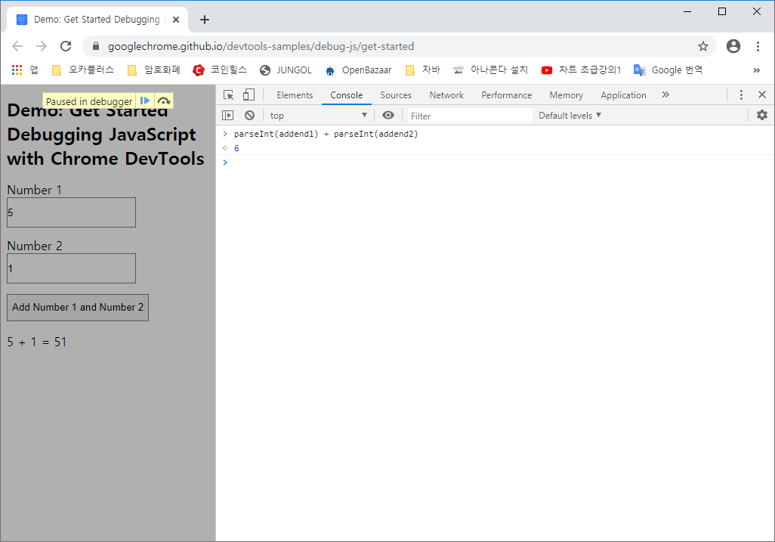Open the 코인힐스 bookmark

pyautogui.click(x=220, y=70)
